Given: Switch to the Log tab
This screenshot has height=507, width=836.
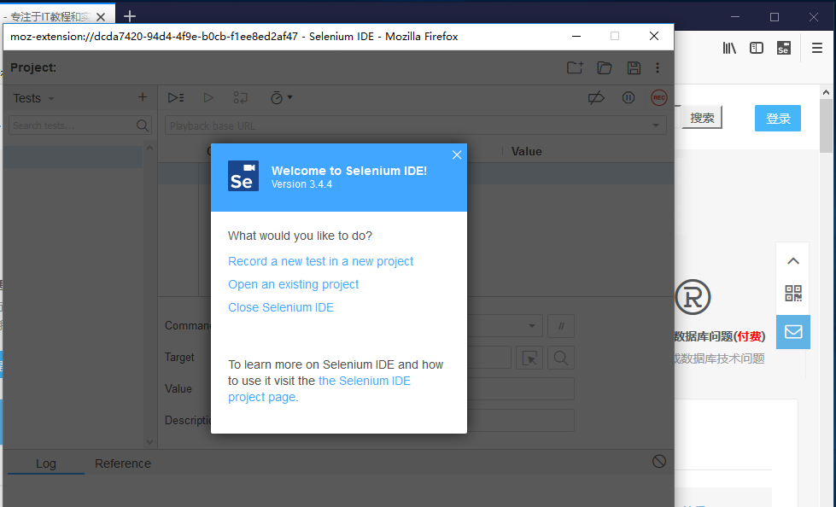Looking at the screenshot, I should click(x=46, y=463).
